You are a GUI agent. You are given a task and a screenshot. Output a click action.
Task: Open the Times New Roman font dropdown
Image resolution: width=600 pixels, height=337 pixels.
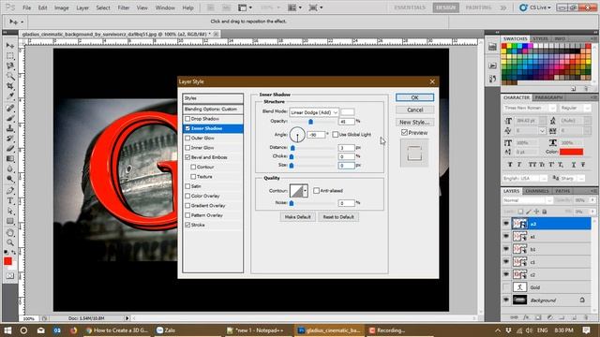(x=552, y=109)
